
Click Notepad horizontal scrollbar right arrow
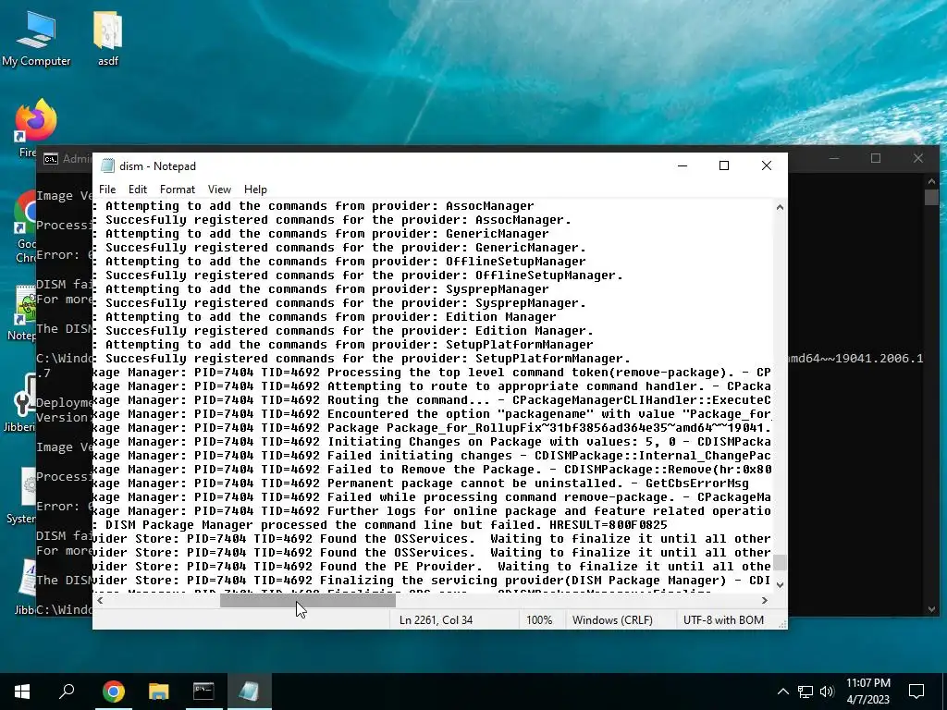(x=765, y=600)
